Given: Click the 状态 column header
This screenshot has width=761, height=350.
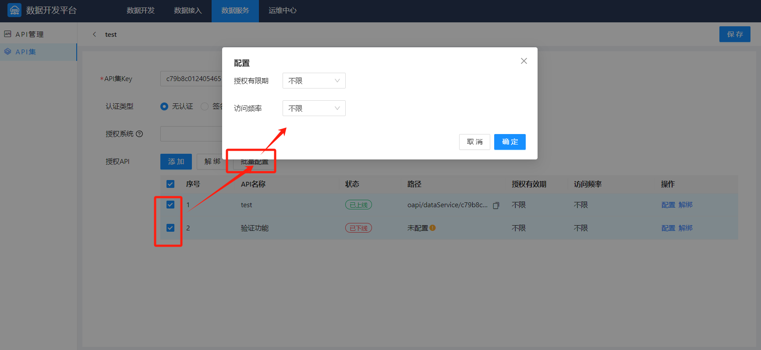Looking at the screenshot, I should tap(352, 184).
